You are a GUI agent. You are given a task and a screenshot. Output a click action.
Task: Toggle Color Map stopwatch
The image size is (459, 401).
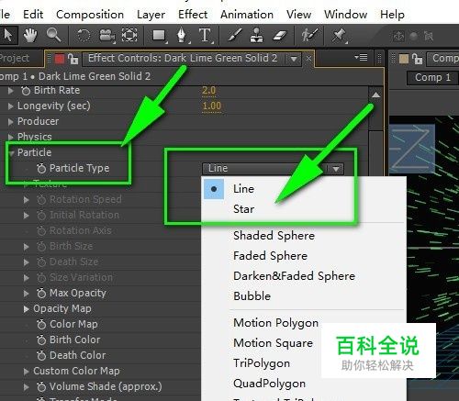pyautogui.click(x=41, y=324)
